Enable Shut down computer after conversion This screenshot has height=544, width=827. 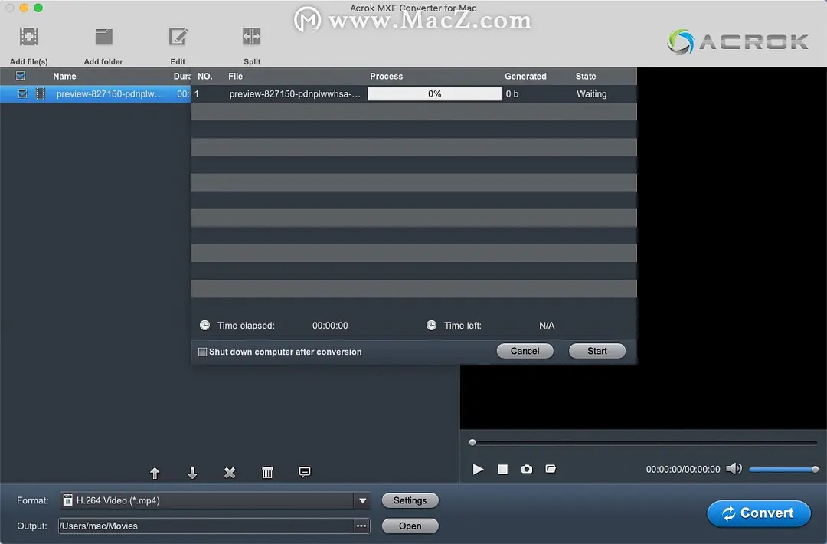tap(202, 352)
